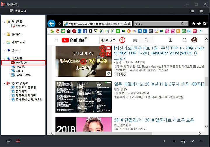Select NAVER in the network tree

pyautogui.click(x=18, y=67)
